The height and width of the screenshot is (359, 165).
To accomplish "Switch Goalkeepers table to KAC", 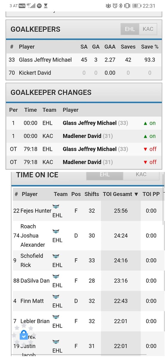I will pos(148,29).
